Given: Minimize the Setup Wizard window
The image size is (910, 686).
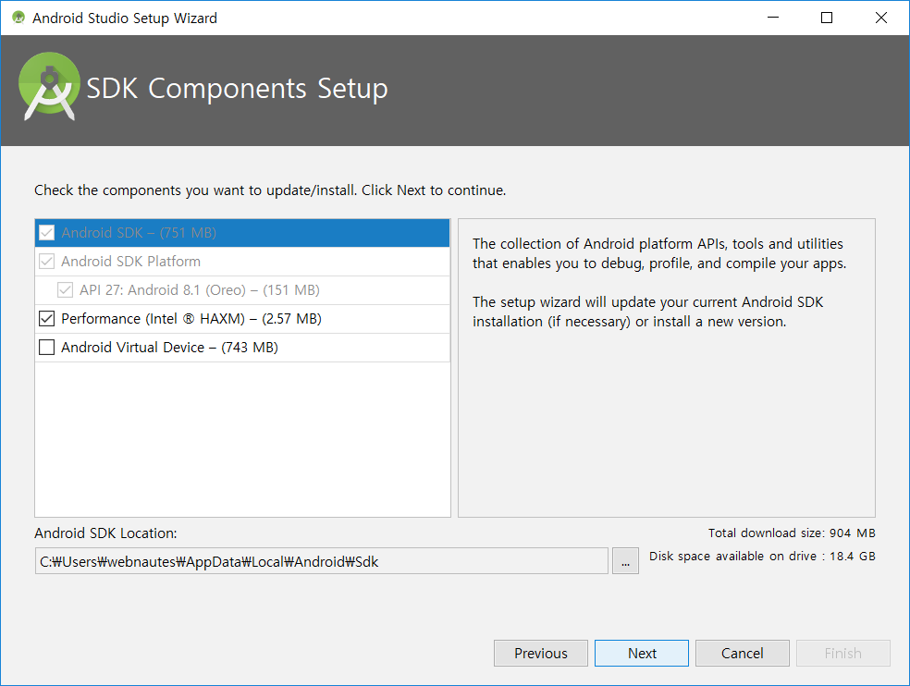Looking at the screenshot, I should 773,18.
